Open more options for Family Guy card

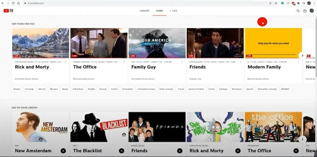[182, 62]
